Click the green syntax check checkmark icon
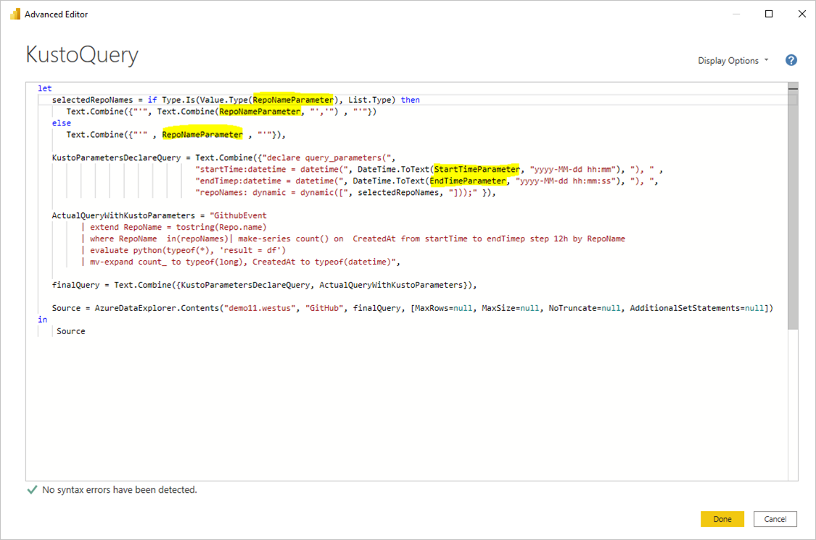The width and height of the screenshot is (816, 540). [30, 489]
